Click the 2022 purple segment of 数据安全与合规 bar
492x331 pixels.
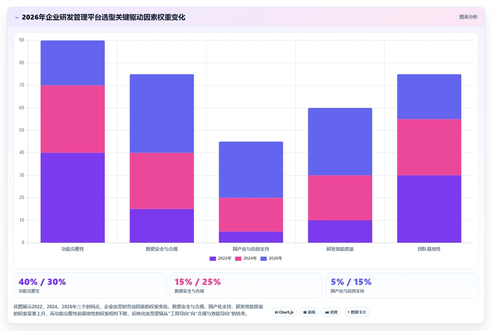pos(162,226)
